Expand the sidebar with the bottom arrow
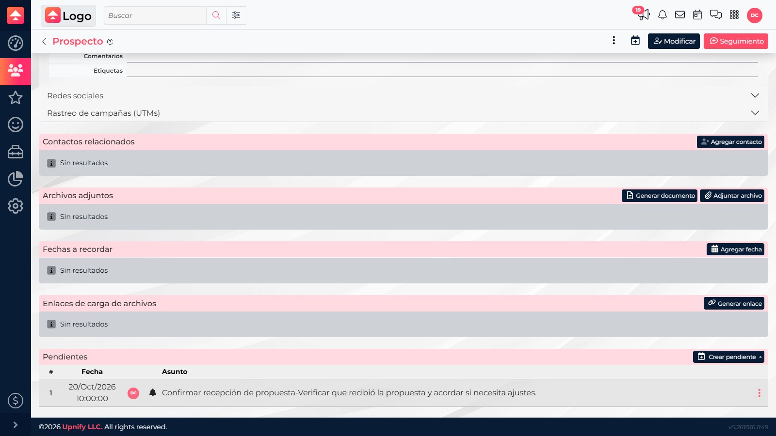 click(16, 425)
